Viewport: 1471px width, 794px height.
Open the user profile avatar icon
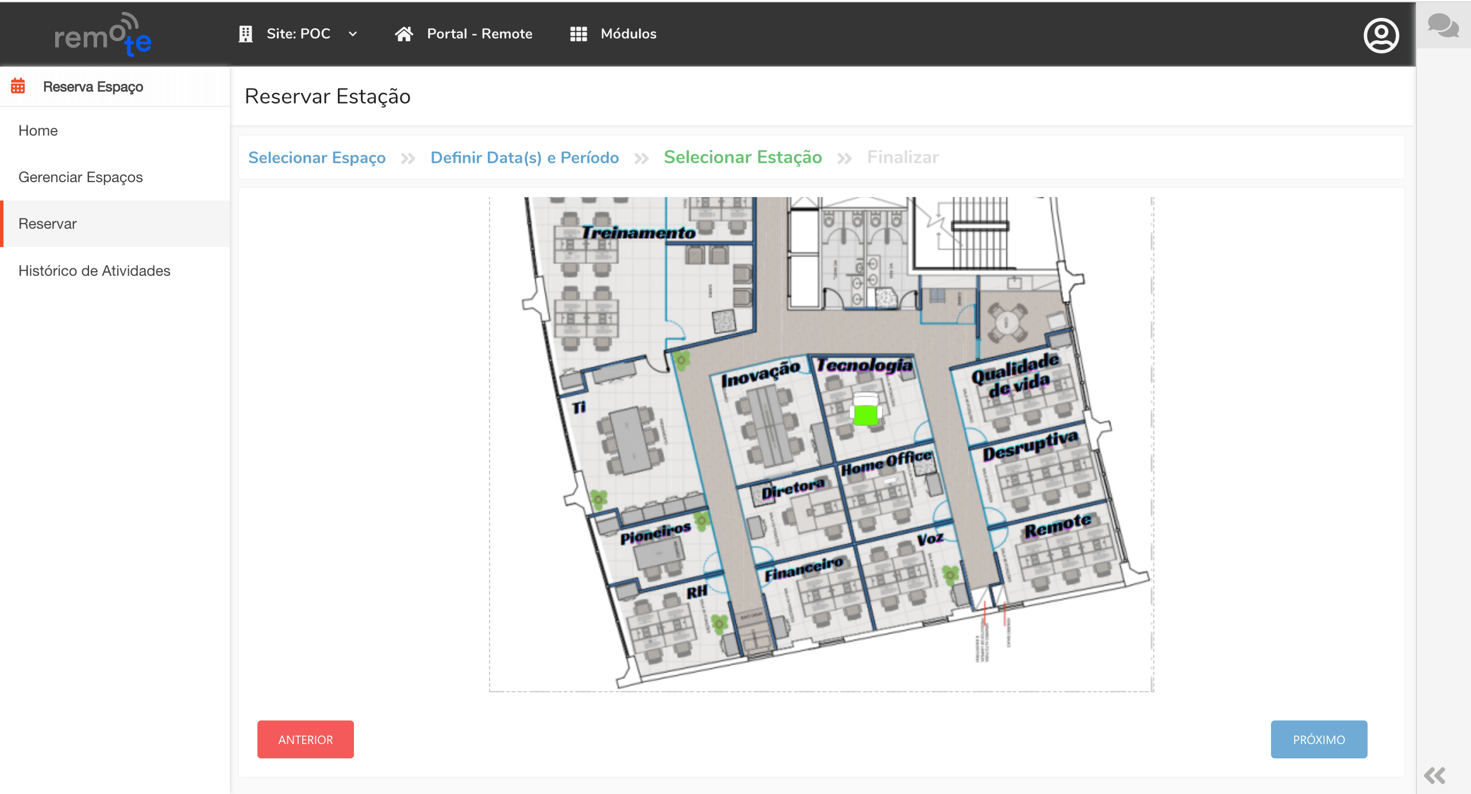pos(1381,36)
